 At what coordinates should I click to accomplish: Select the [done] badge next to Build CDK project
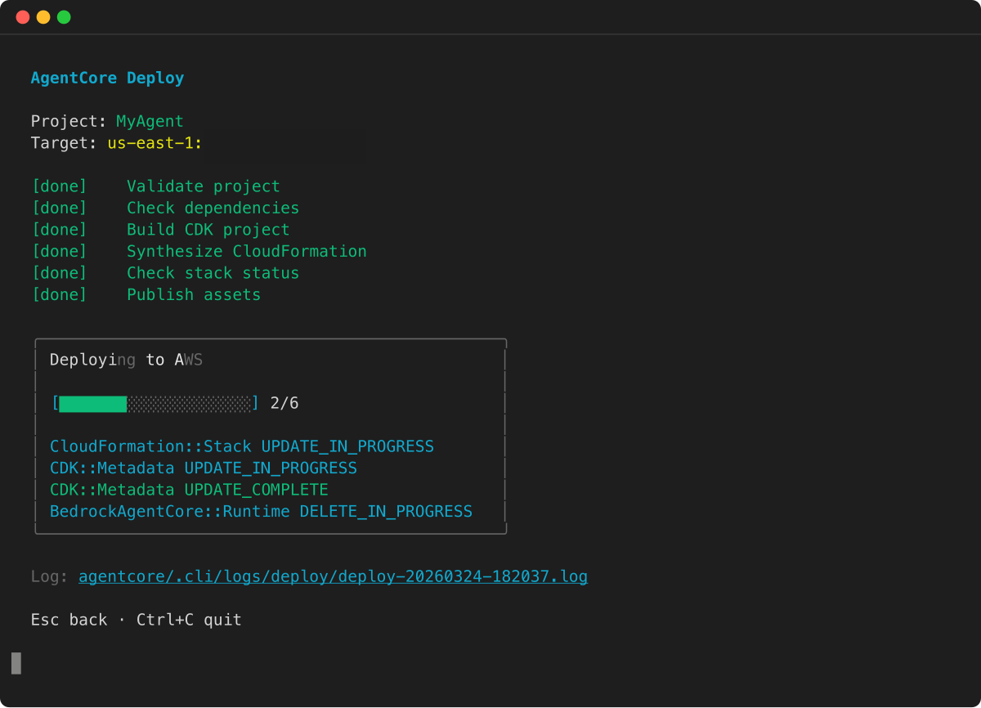(x=59, y=229)
